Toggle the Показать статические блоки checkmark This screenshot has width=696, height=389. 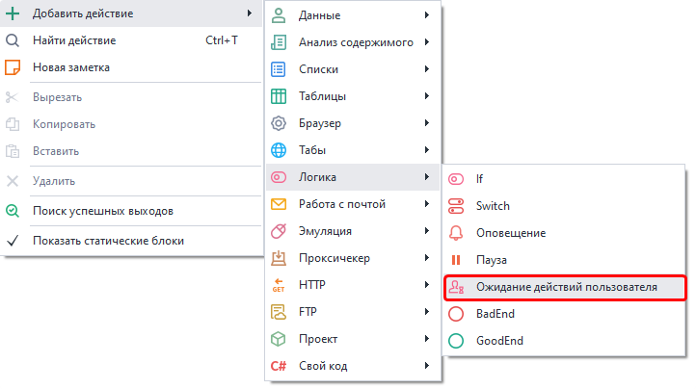13,241
